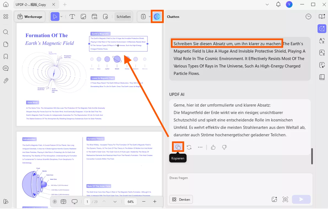Go to the next page arrow

pos(115,202)
